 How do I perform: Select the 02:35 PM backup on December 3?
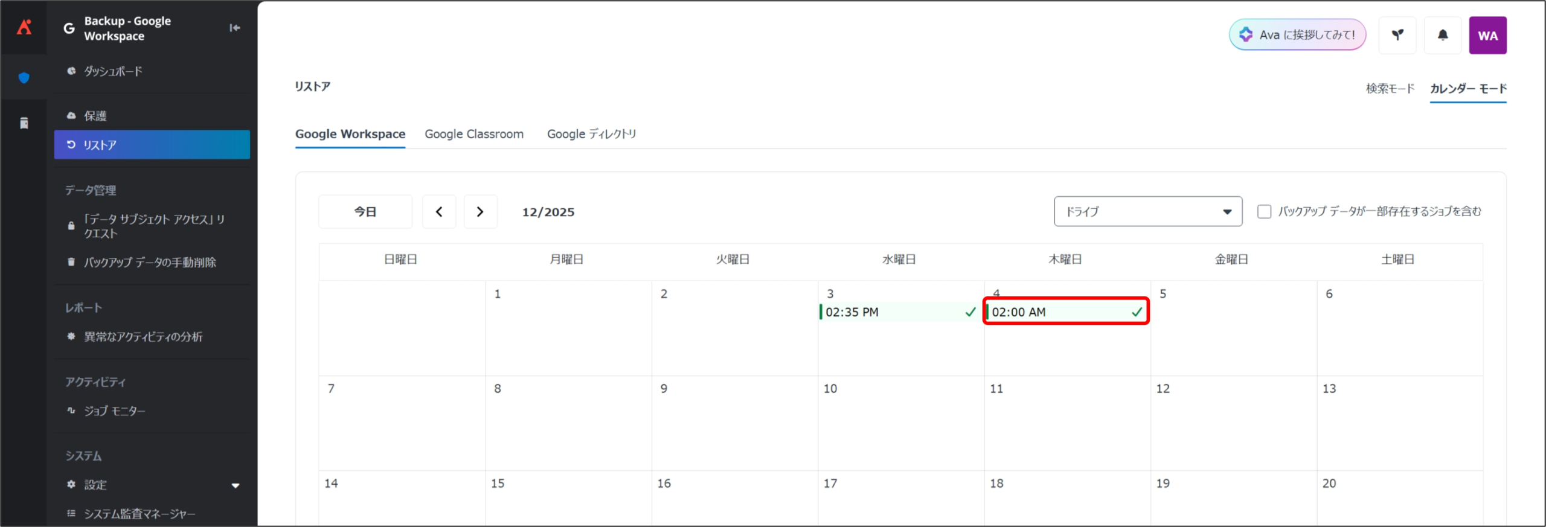[x=898, y=312]
